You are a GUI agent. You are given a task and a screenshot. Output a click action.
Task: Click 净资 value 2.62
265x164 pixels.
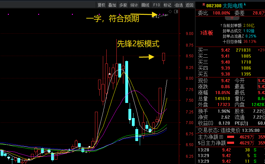[226, 117]
